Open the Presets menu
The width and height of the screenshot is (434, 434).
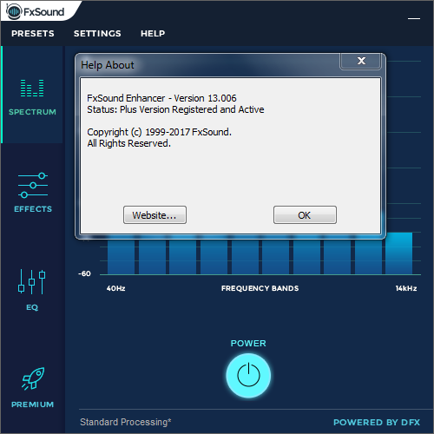tap(33, 34)
